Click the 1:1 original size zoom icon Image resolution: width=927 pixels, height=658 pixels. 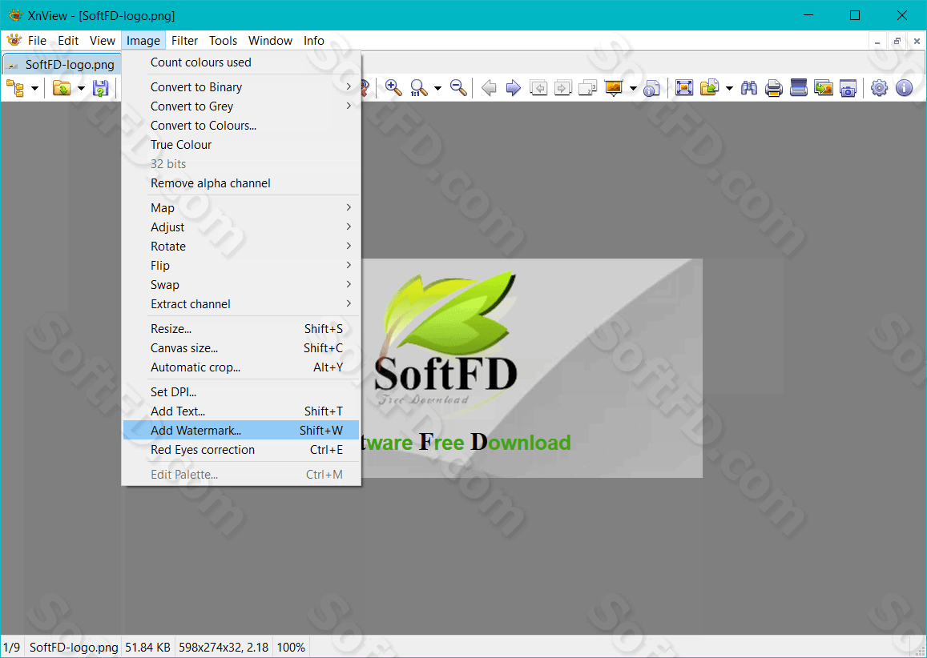(418, 88)
